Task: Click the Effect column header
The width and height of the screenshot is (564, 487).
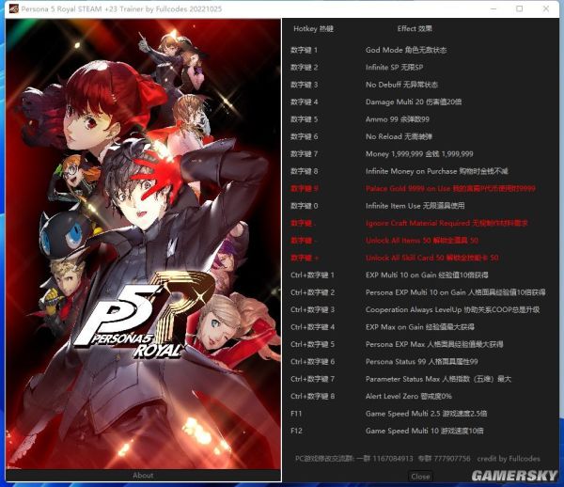Action: pos(415,29)
